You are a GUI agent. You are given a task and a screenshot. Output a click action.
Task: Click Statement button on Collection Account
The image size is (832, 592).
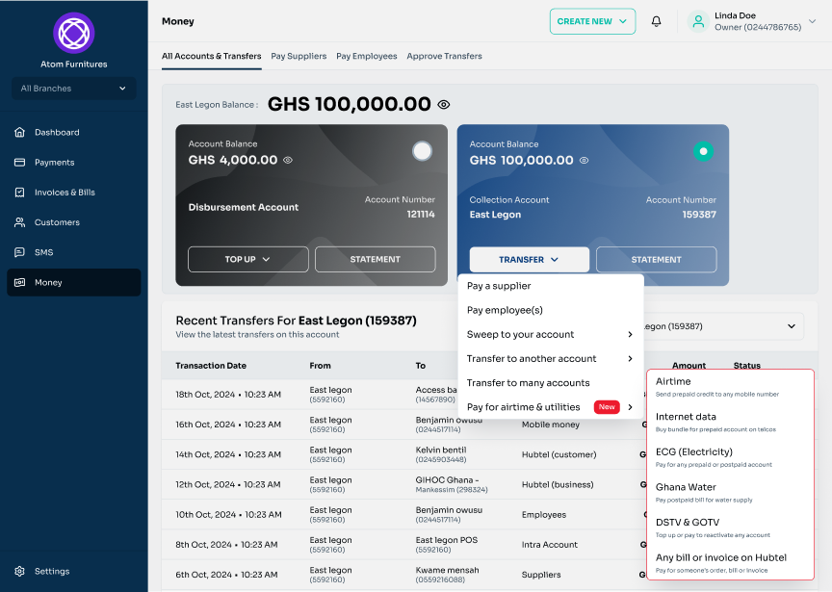656,259
